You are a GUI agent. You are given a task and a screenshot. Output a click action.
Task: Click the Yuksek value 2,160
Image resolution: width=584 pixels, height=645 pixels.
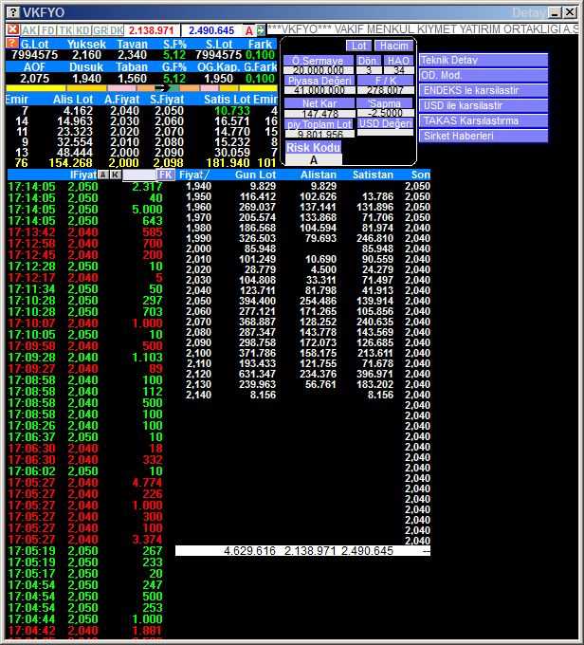coord(86,55)
